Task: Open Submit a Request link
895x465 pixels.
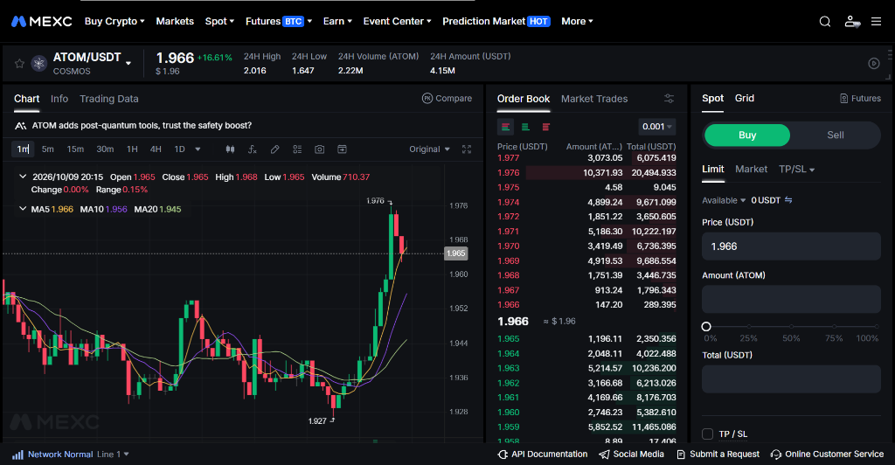Action: [718, 455]
